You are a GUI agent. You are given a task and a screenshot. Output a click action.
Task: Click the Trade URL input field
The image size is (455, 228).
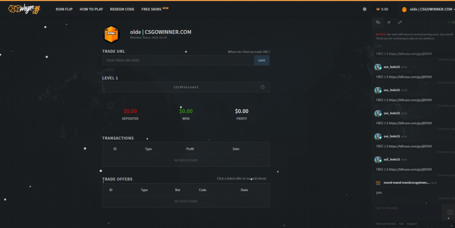point(178,60)
